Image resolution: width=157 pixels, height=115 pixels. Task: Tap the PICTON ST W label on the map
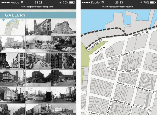click(122, 102)
